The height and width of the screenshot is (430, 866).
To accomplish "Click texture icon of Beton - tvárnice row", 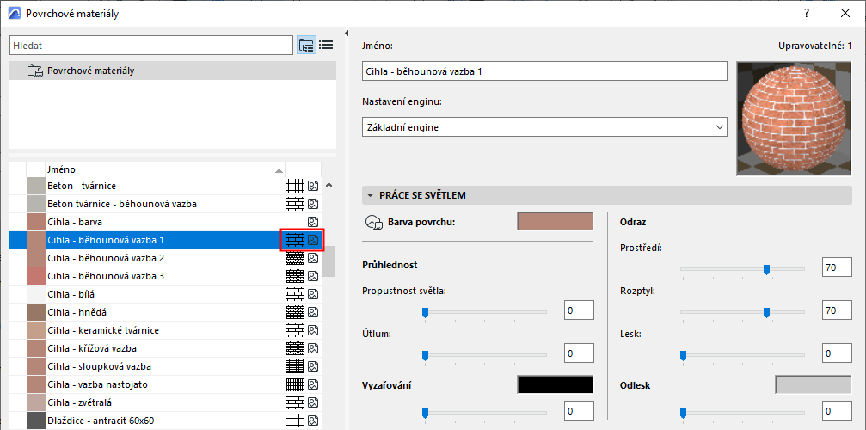I will click(313, 186).
